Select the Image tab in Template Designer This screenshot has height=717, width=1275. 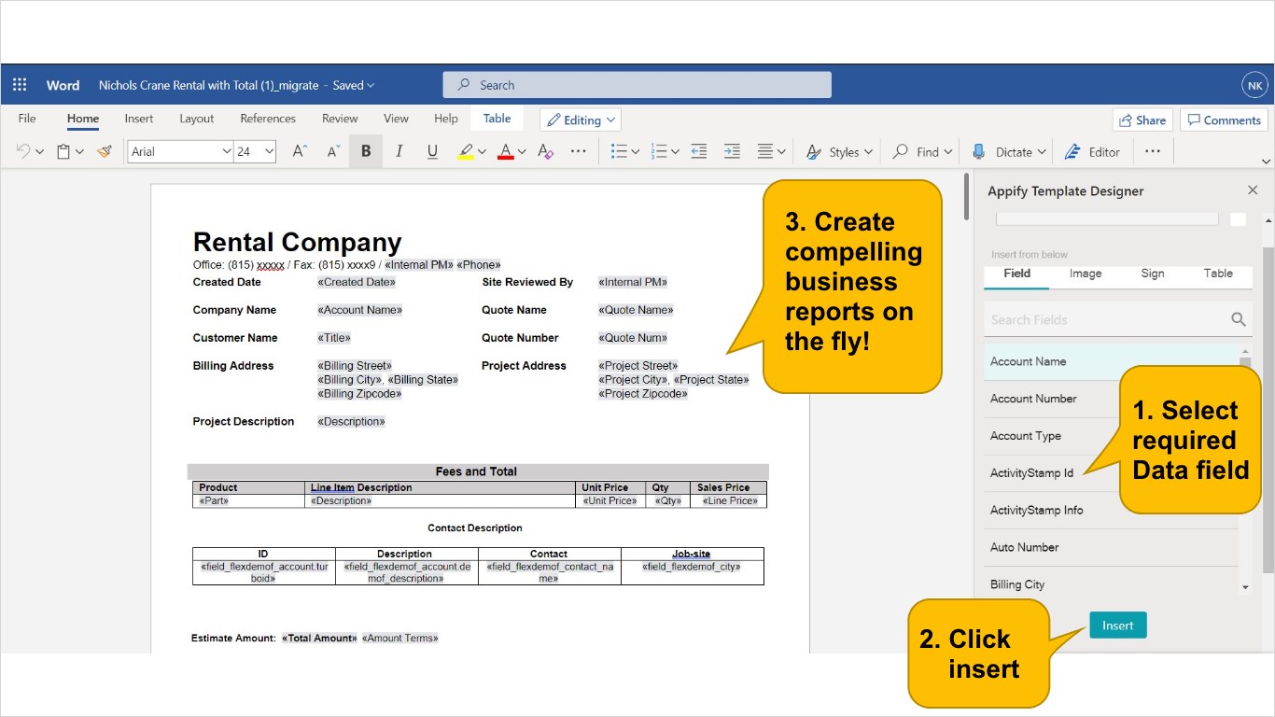click(1085, 274)
